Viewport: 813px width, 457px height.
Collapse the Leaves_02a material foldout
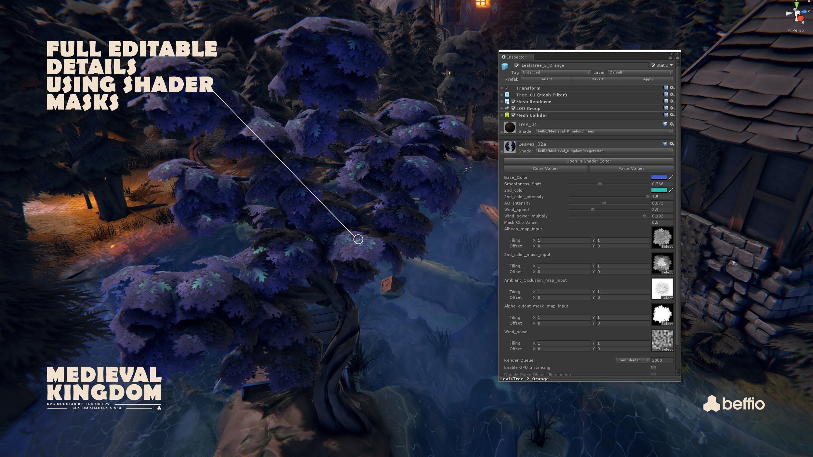point(502,151)
